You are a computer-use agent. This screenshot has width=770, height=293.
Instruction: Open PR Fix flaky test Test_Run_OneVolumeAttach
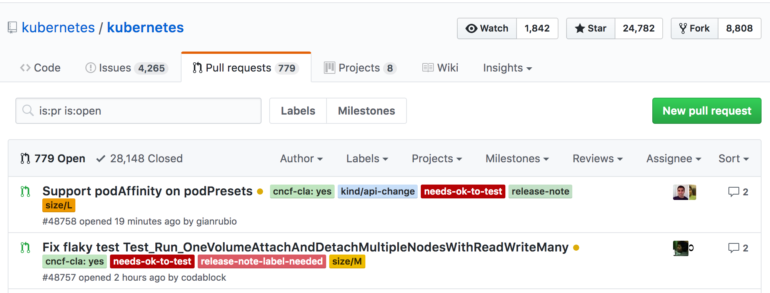pyautogui.click(x=305, y=247)
